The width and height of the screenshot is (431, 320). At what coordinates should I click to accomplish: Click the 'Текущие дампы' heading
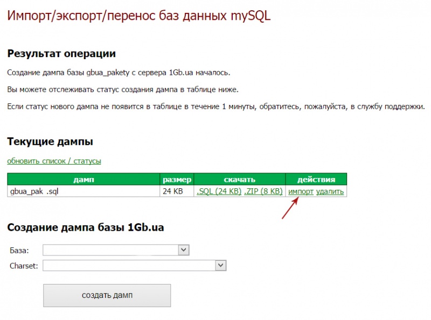tap(50, 142)
